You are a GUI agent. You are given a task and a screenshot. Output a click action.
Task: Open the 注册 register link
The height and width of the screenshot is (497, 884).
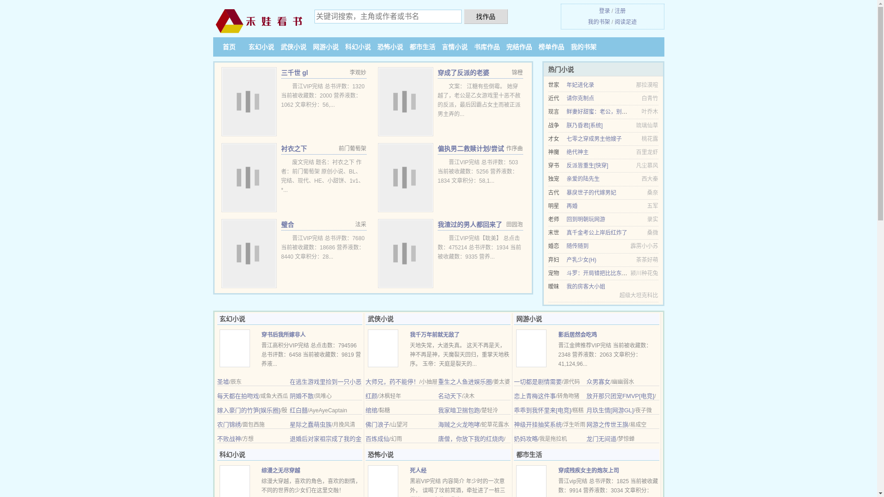[620, 11]
